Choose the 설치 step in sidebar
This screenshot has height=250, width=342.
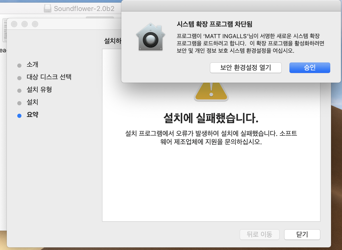pos(32,102)
